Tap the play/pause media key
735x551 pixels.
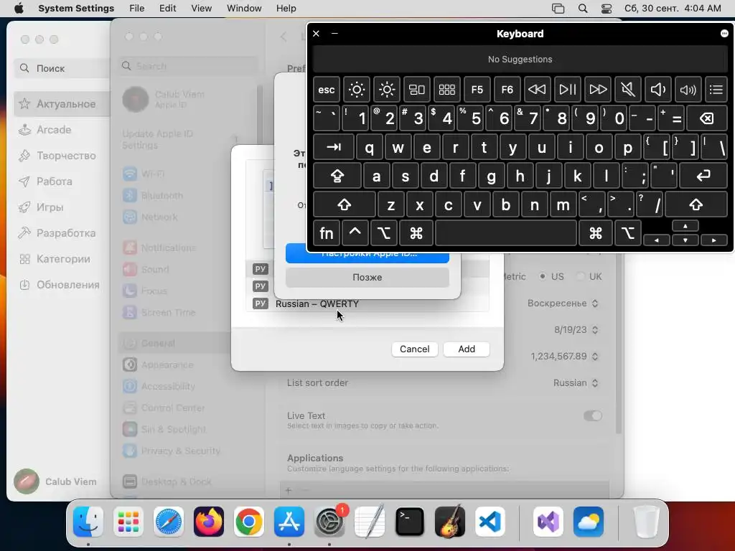coord(567,90)
